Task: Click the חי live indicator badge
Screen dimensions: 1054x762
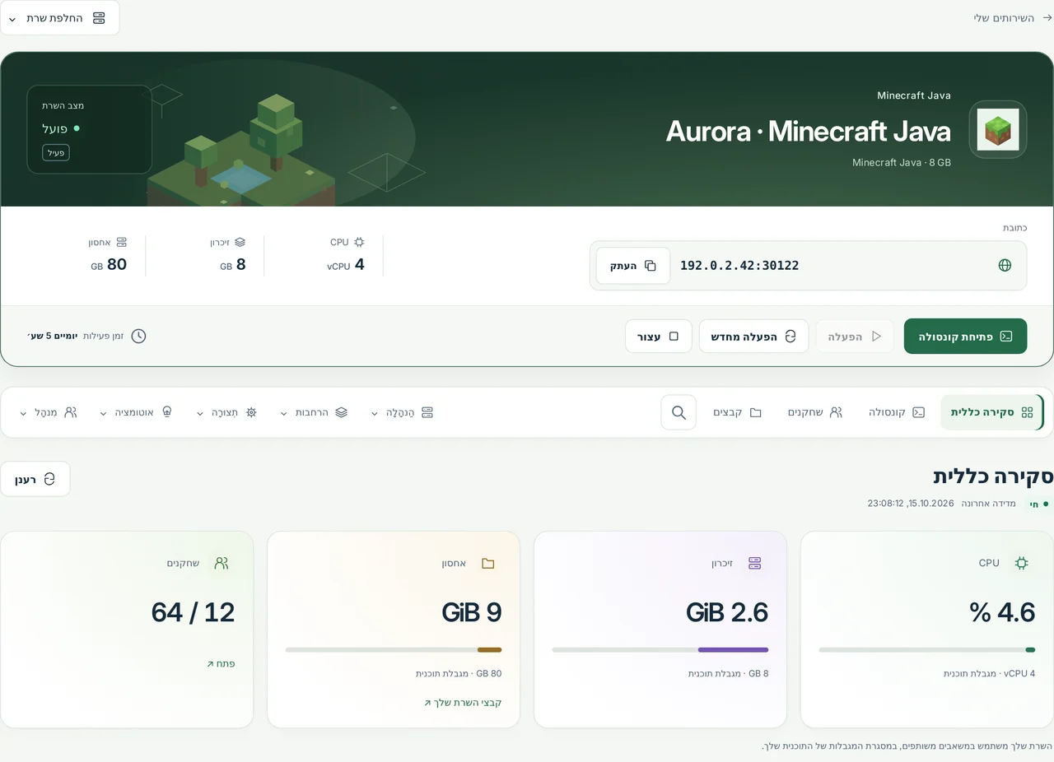Action: click(1040, 504)
